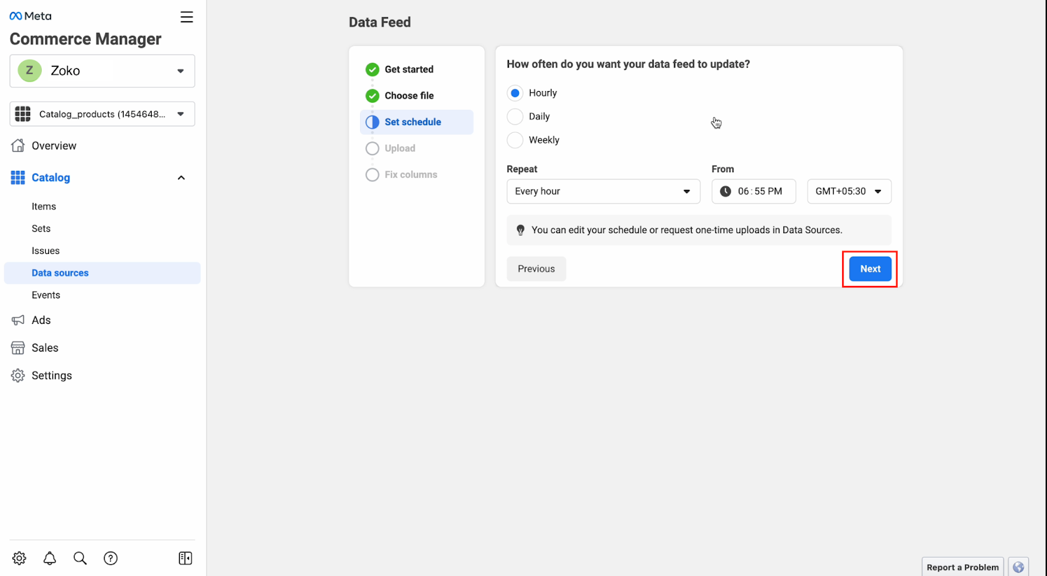Screen dimensions: 1047x576
Task: Click the Meta logo
Action: point(30,16)
